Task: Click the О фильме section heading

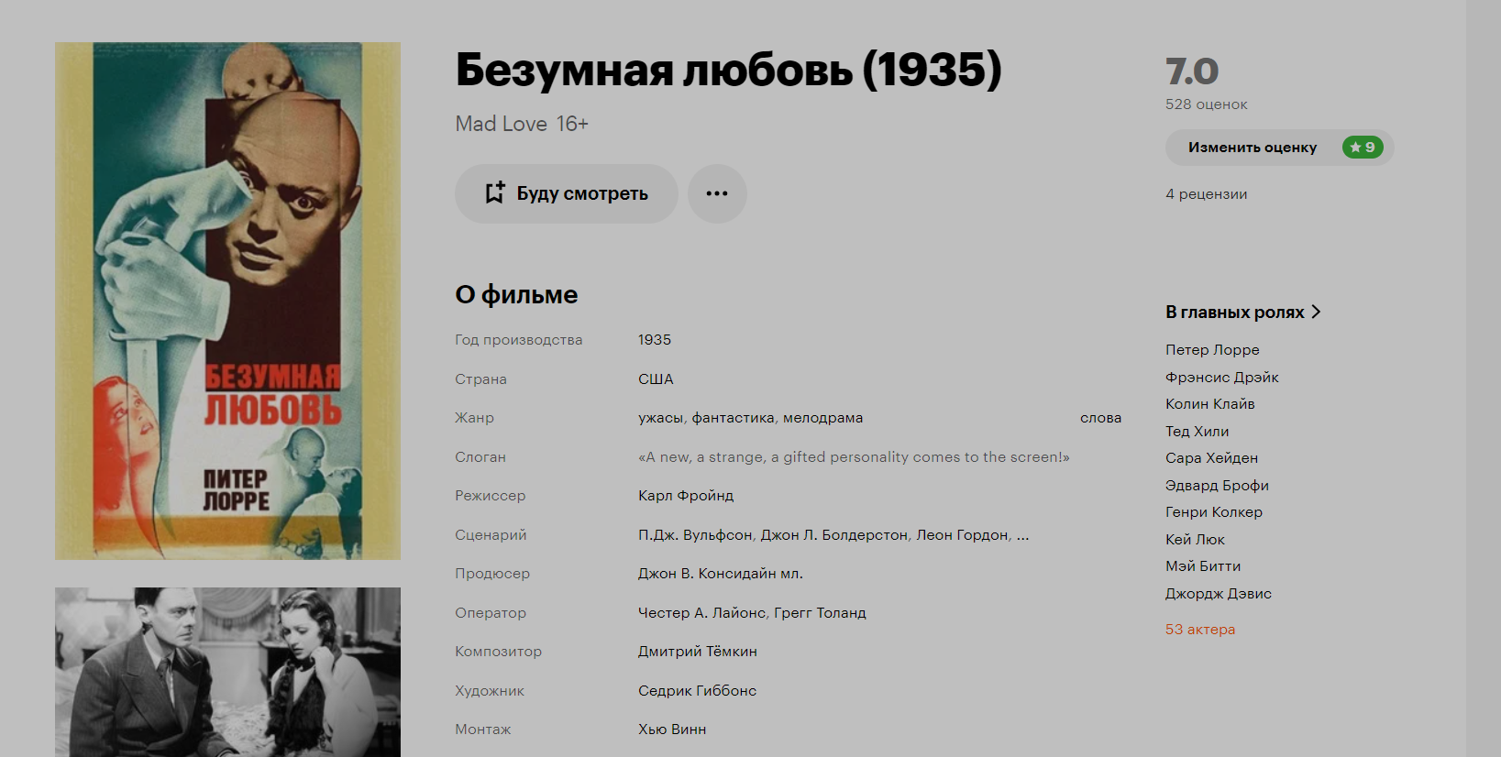Action: (x=516, y=295)
